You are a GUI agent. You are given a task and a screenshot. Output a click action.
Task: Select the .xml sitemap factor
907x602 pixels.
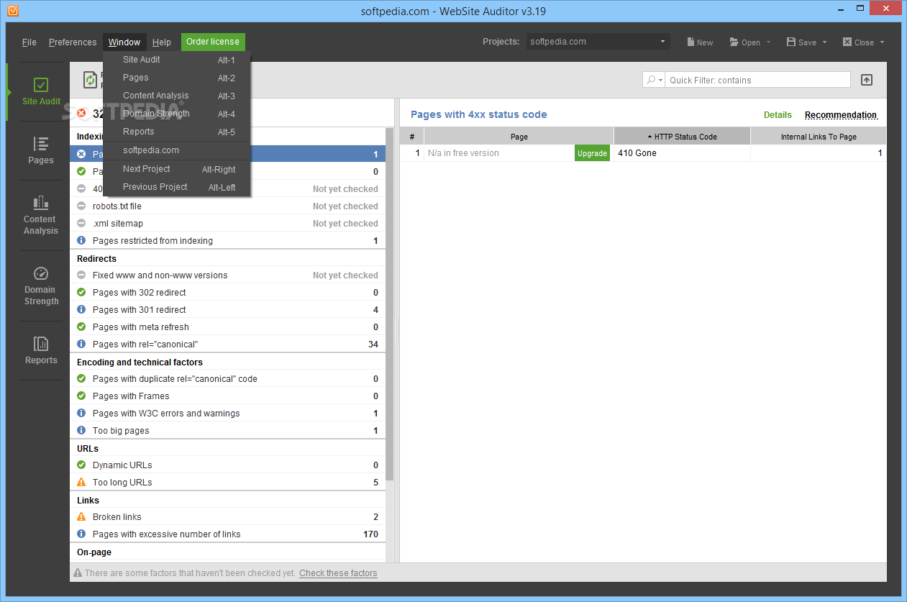coord(228,224)
